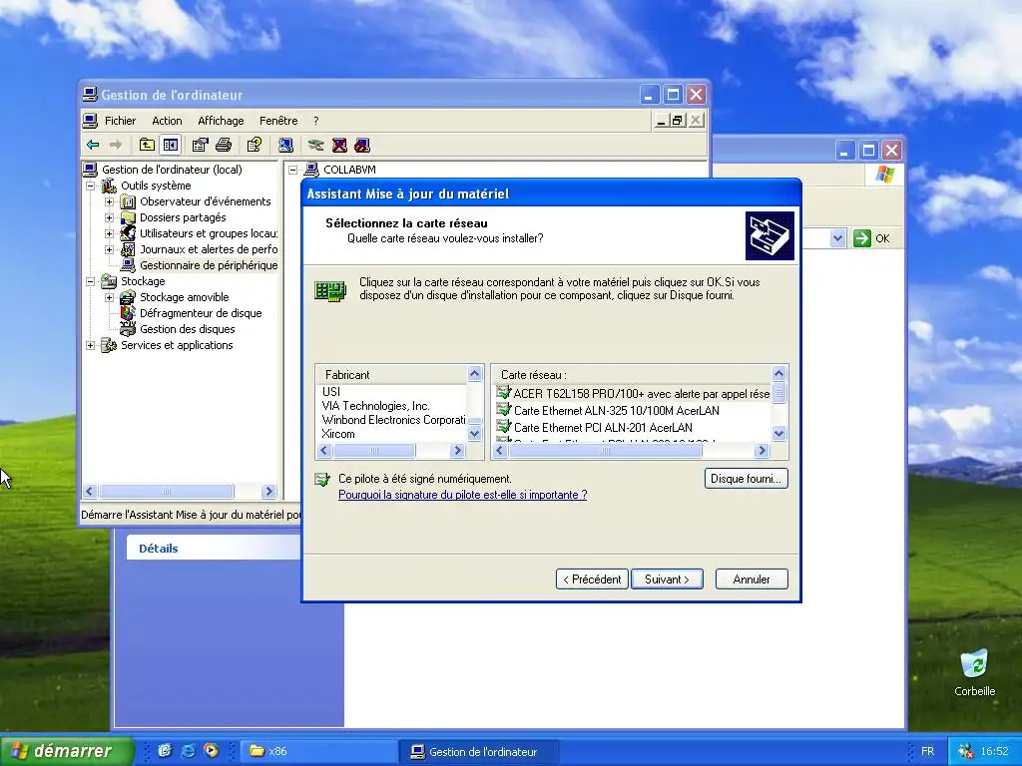Select VIA Technologies, Inc. manufacturer

pos(375,406)
